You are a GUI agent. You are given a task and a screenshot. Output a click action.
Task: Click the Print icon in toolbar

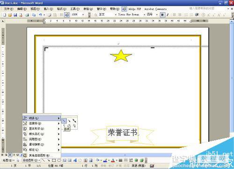click(27, 15)
